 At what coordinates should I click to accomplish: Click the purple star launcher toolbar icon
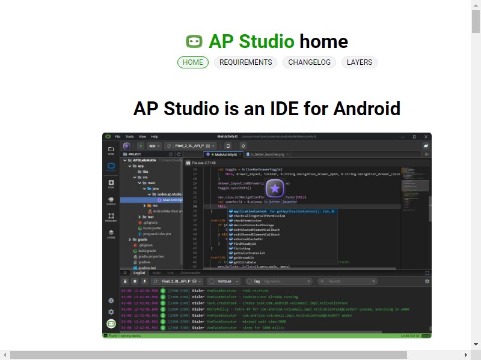[127, 146]
